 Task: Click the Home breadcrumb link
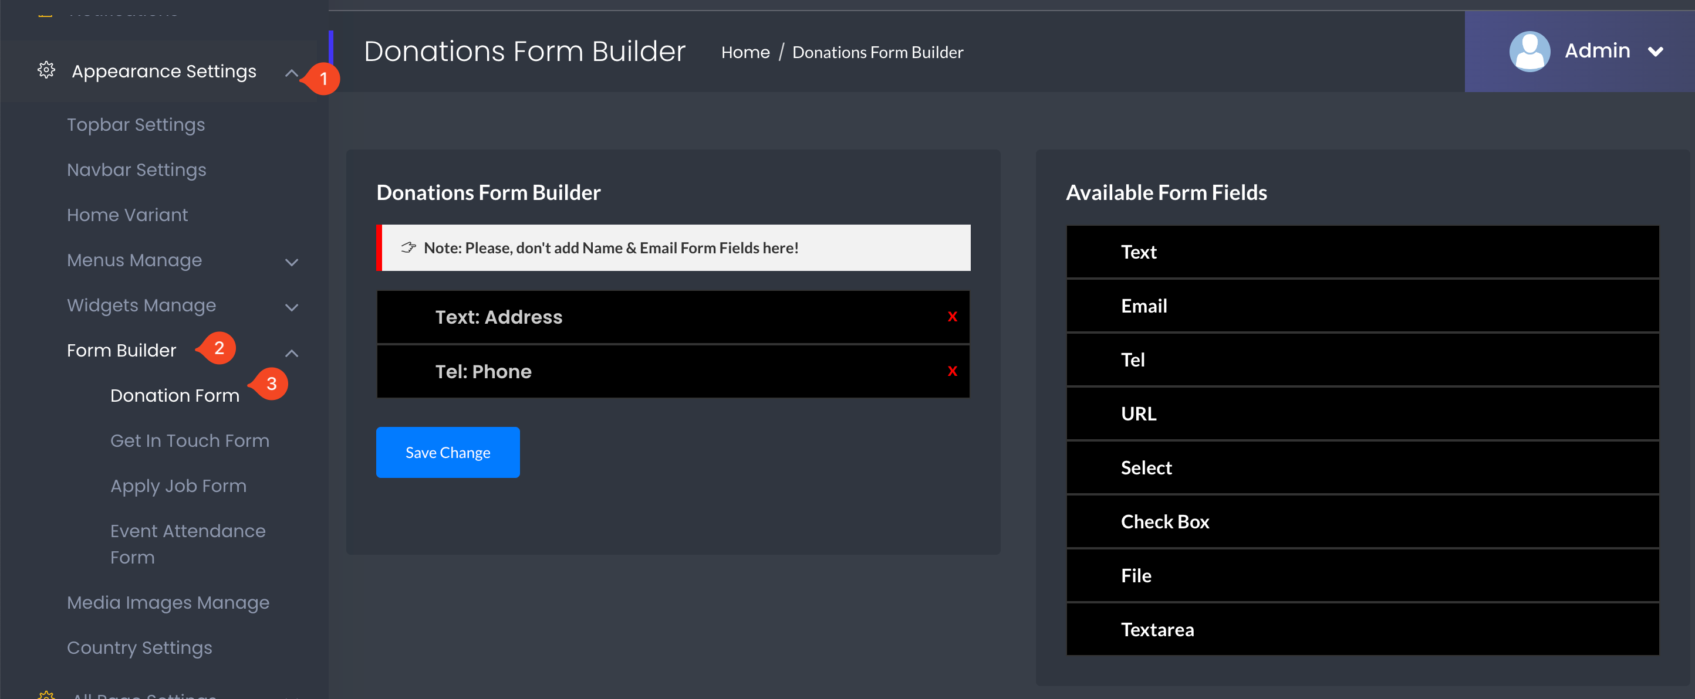click(x=745, y=52)
